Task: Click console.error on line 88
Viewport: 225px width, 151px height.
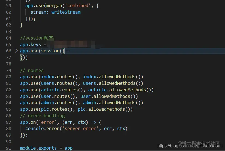Action: [x=42, y=129]
